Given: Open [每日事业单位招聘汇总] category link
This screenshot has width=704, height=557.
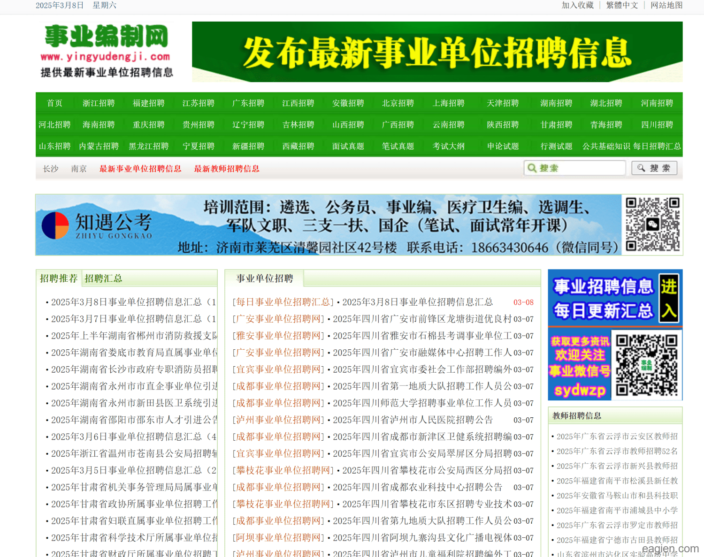Looking at the screenshot, I should pyautogui.click(x=283, y=302).
